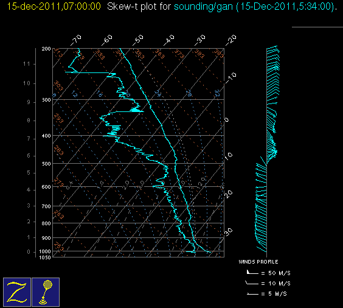Select the 11 km altitude tick label

[x=27, y=64]
